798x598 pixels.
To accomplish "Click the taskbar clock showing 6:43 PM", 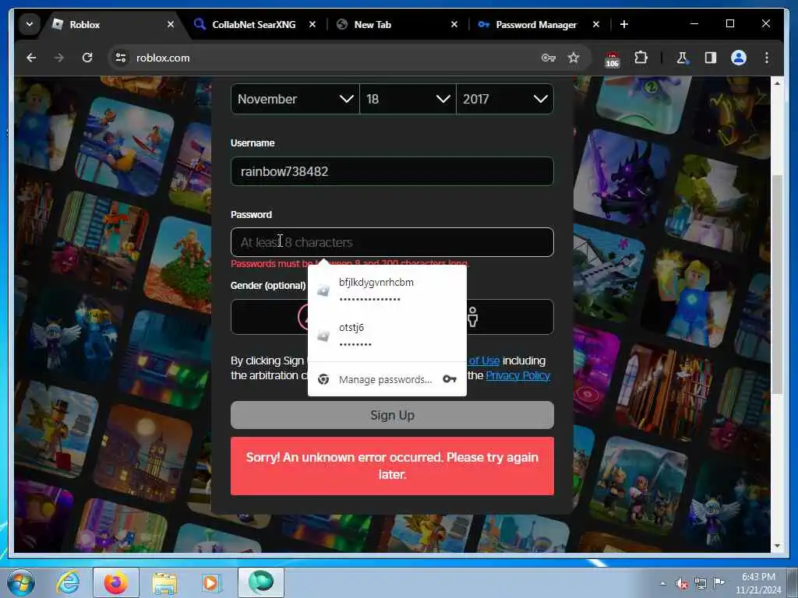I will click(757, 583).
